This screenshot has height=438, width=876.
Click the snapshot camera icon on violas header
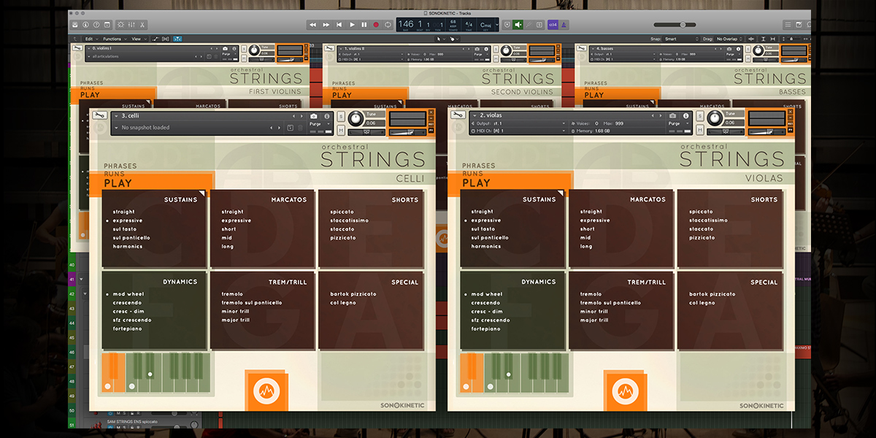[673, 115]
